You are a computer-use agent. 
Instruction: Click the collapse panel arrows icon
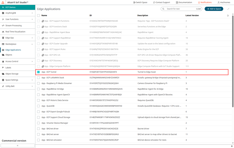pos(228,9)
